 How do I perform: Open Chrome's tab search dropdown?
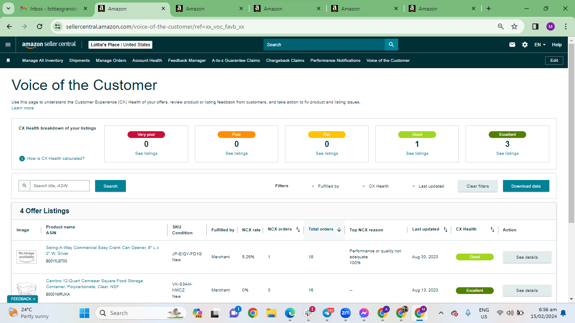(8, 8)
